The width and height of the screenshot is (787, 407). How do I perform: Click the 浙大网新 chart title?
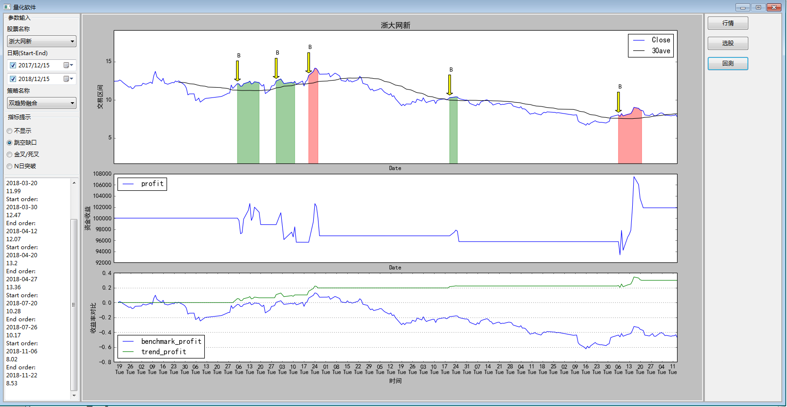point(395,25)
